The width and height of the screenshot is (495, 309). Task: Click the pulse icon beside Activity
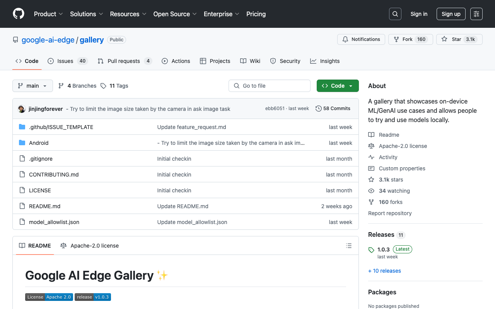click(371, 157)
